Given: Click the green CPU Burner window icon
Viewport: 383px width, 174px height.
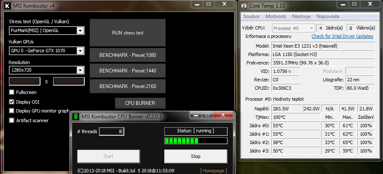Looking at the screenshot, I should tap(76, 117).
